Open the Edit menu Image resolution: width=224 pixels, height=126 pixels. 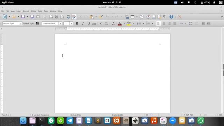7,11
